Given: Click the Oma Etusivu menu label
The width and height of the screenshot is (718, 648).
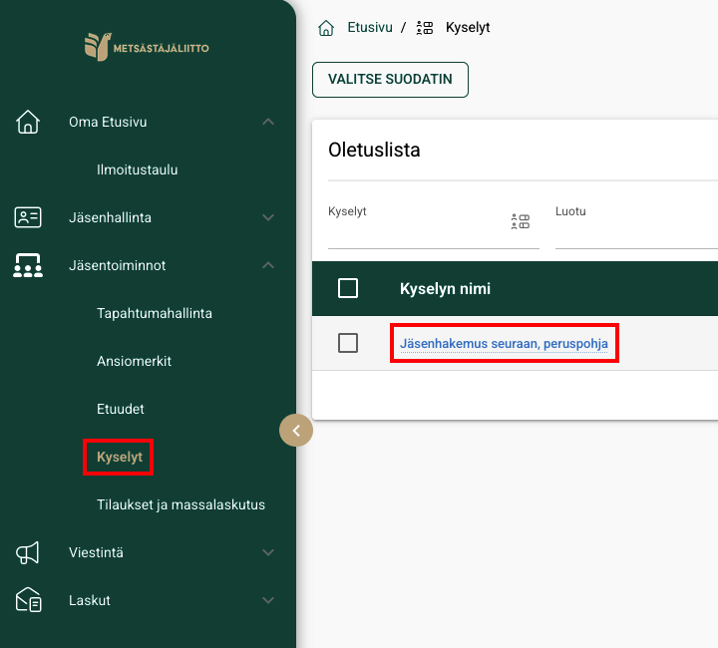Looking at the screenshot, I should [108, 122].
